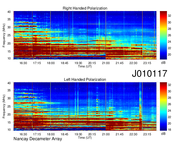Click 17:15 tick on lower time axis
This screenshot has height=142, width=174.
click(37, 134)
